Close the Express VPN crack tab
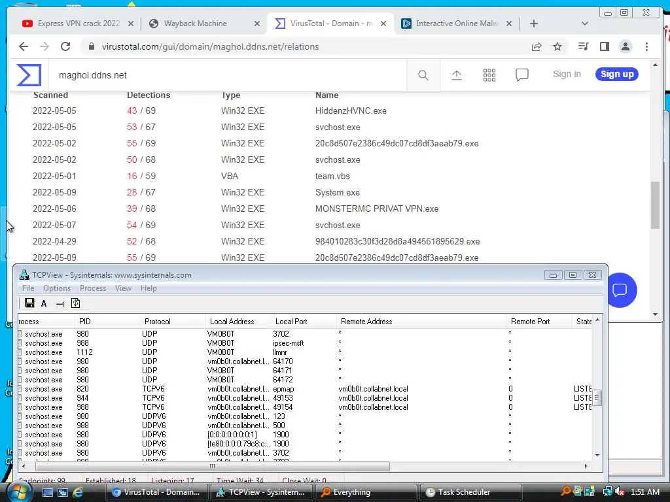670x502 pixels. click(x=131, y=24)
